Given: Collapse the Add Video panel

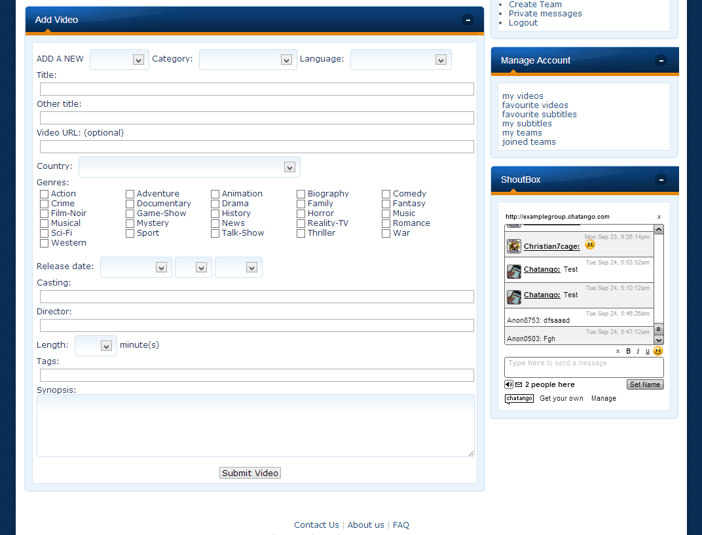Looking at the screenshot, I should (x=468, y=20).
